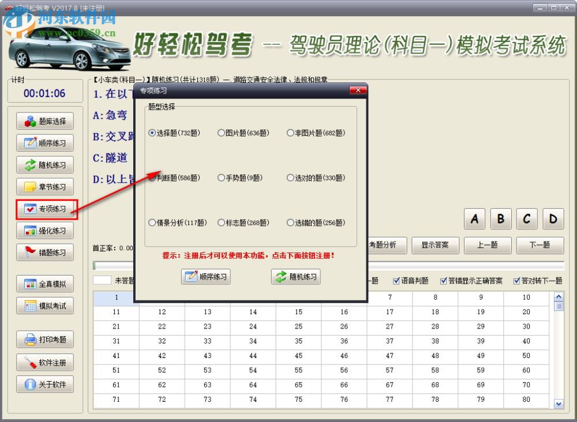View 关于软件 about dialog
Viewport: 577px width, 422px height.
tap(45, 384)
